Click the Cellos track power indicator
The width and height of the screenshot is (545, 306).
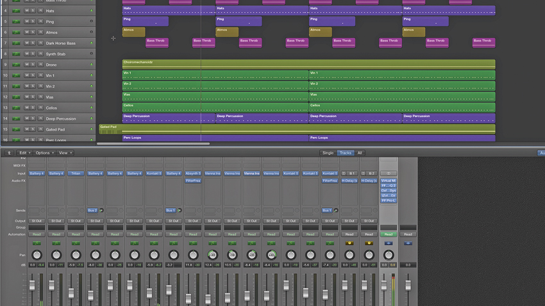pos(92,108)
